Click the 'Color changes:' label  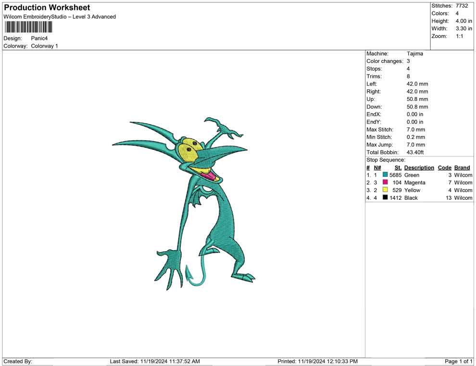tap(385, 61)
